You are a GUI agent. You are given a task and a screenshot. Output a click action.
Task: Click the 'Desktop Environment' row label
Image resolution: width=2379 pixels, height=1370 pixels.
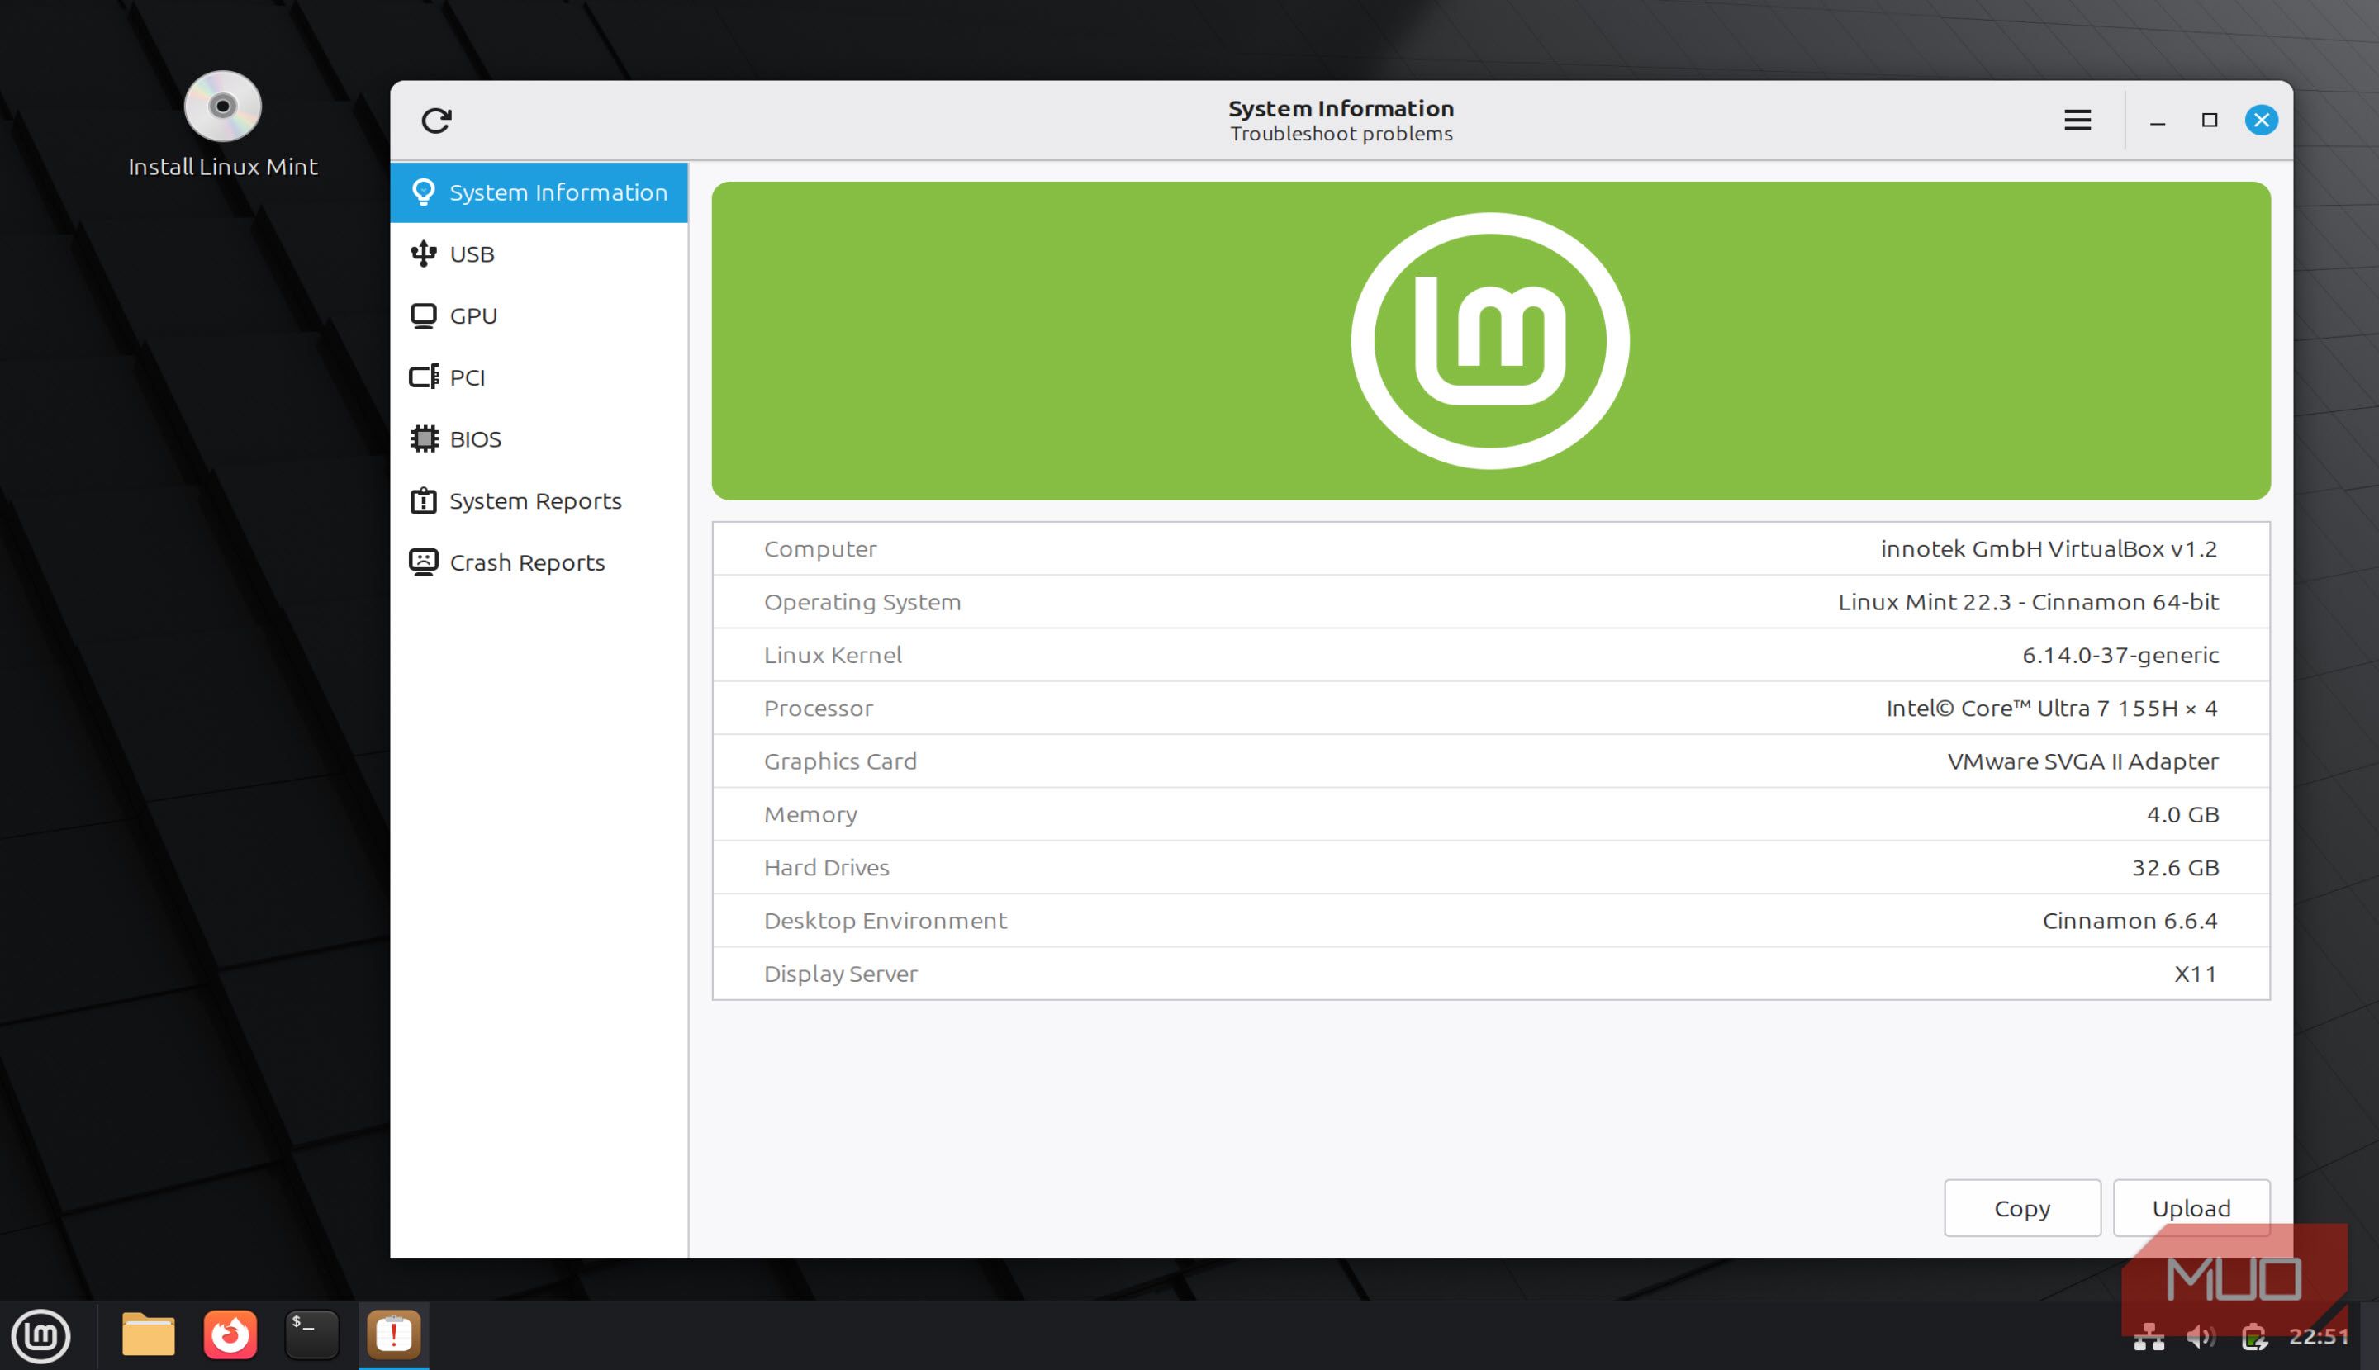[x=885, y=921]
